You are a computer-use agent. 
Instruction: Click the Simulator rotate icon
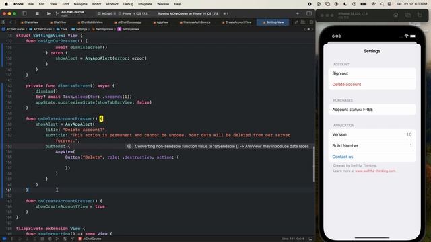420,15
